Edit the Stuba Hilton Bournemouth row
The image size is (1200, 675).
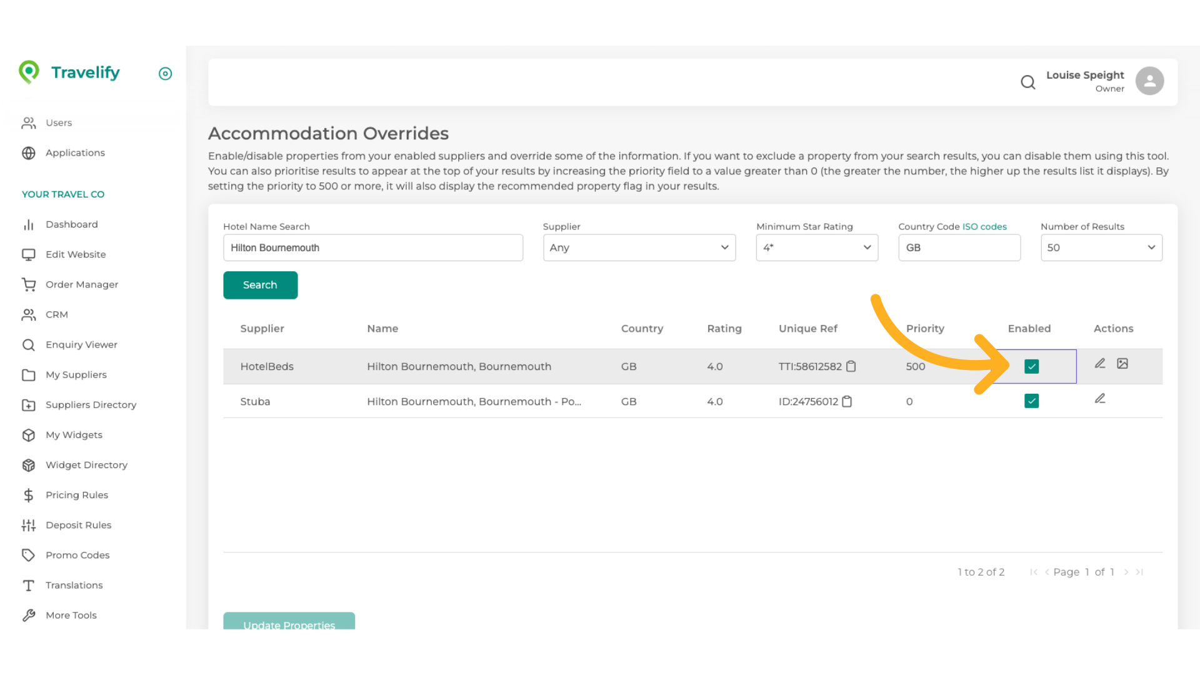click(1100, 398)
